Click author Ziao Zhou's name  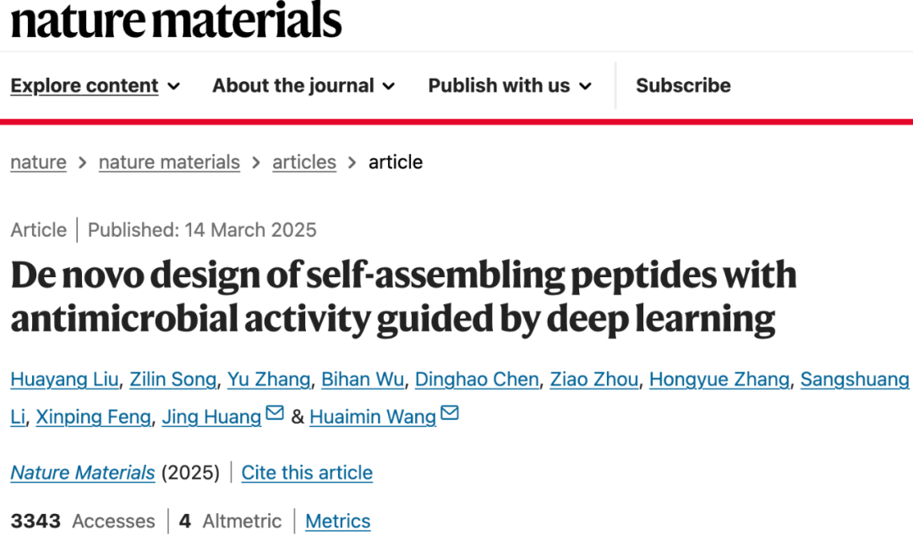pyautogui.click(x=594, y=380)
